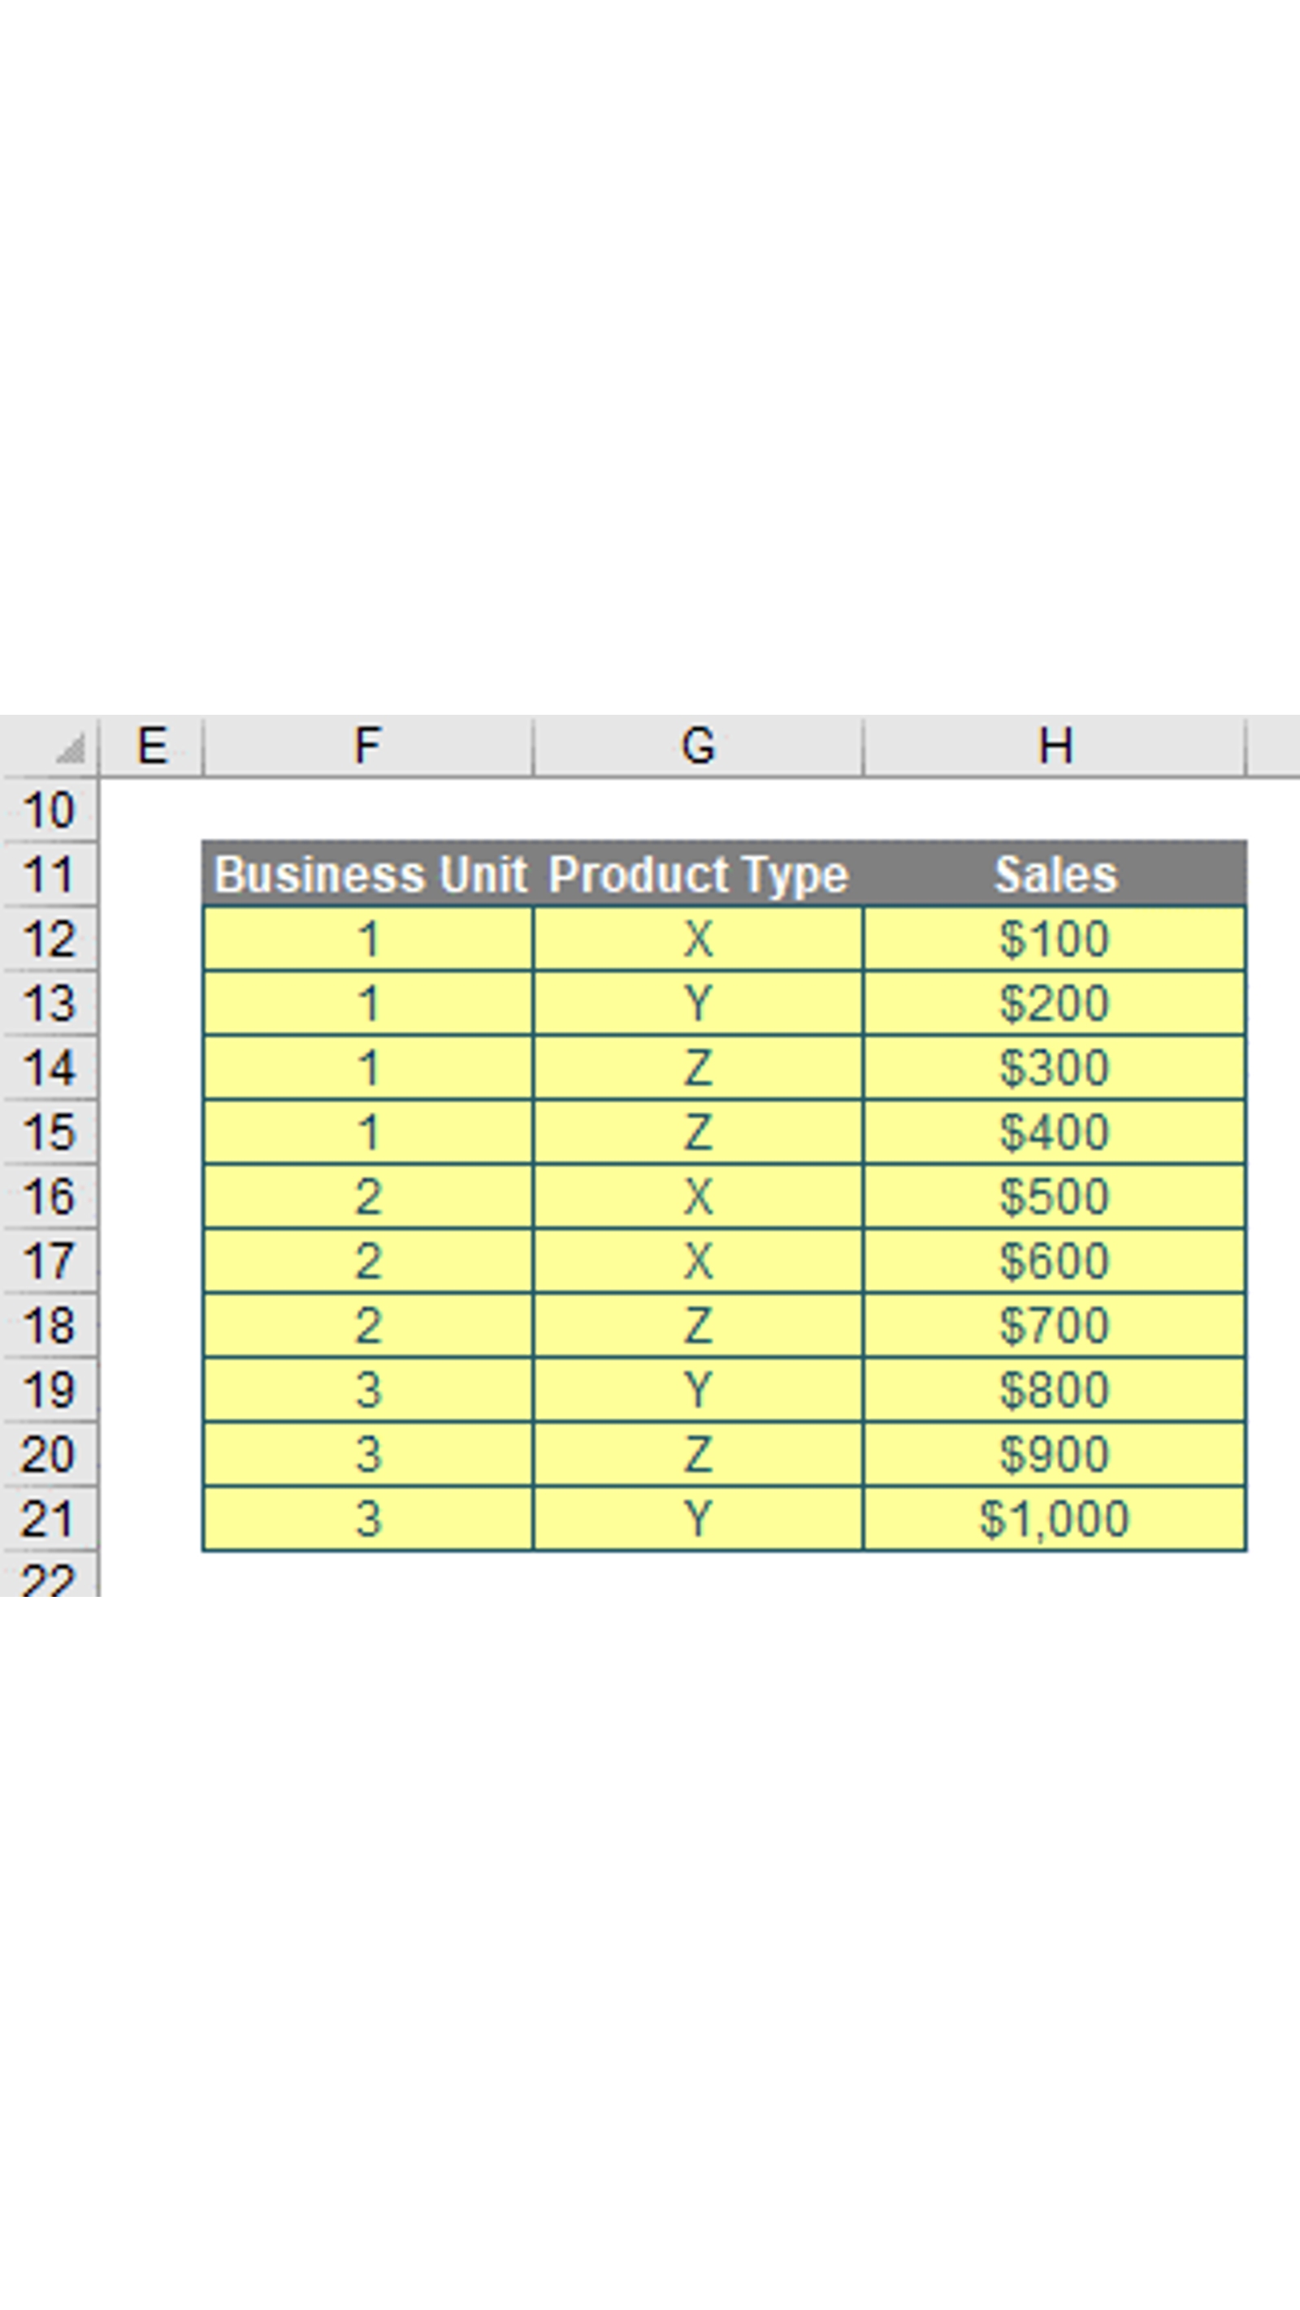Screen dimensions: 1300x2310
Task: Select column G header
Action: 698,746
